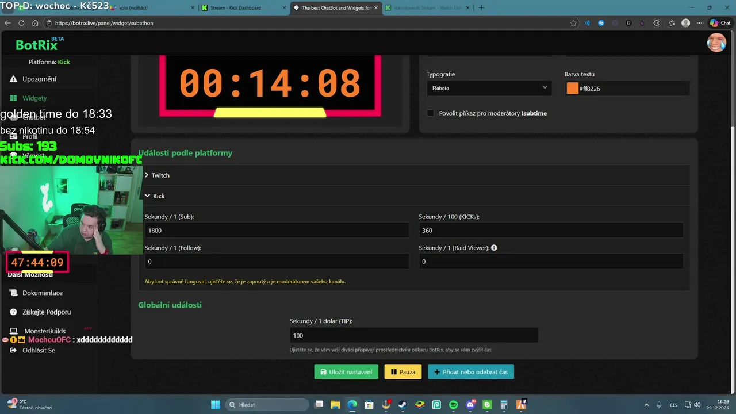Reload the page
The width and height of the screenshot is (736, 414).
tap(22, 23)
